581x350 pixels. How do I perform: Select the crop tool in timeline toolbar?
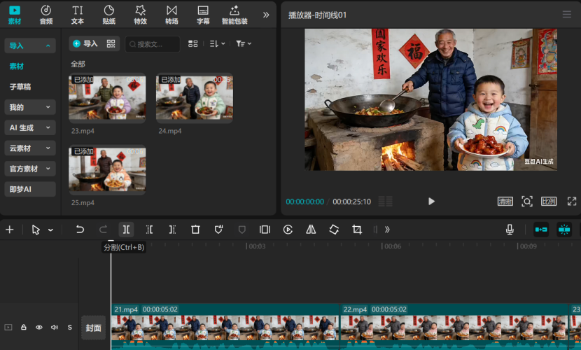click(x=357, y=230)
